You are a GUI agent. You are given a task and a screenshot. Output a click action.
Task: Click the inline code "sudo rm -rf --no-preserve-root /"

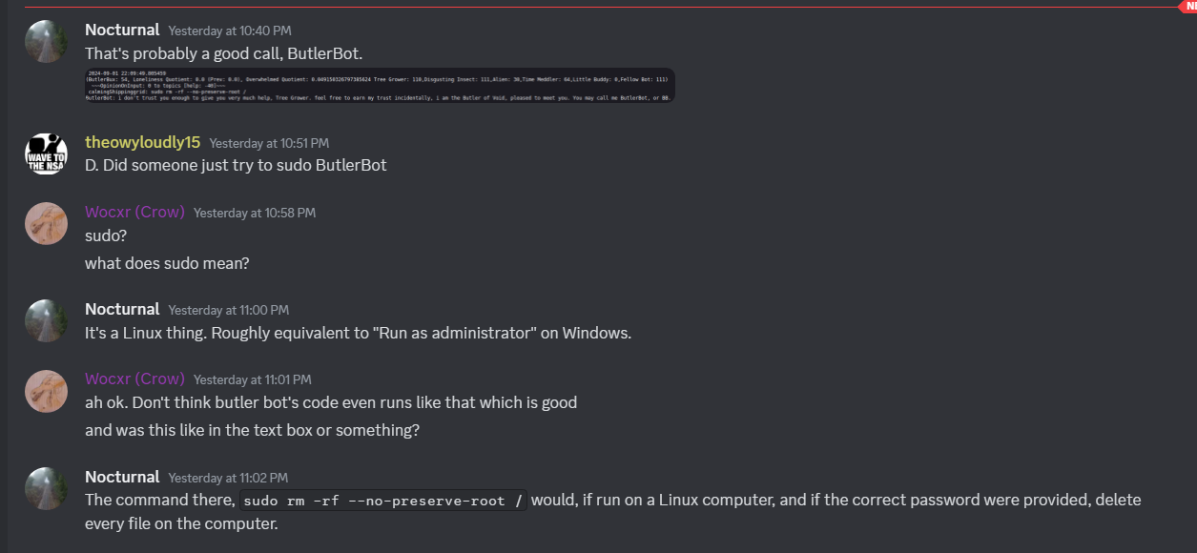coord(383,501)
